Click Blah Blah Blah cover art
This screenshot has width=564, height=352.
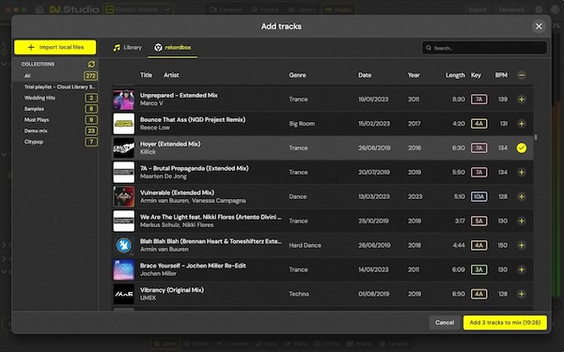[124, 245]
